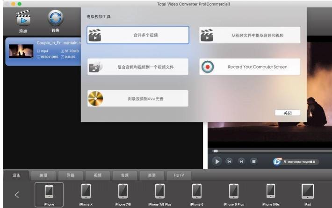
Task: Click the yellow minimize window button
Action: pos(13,4)
